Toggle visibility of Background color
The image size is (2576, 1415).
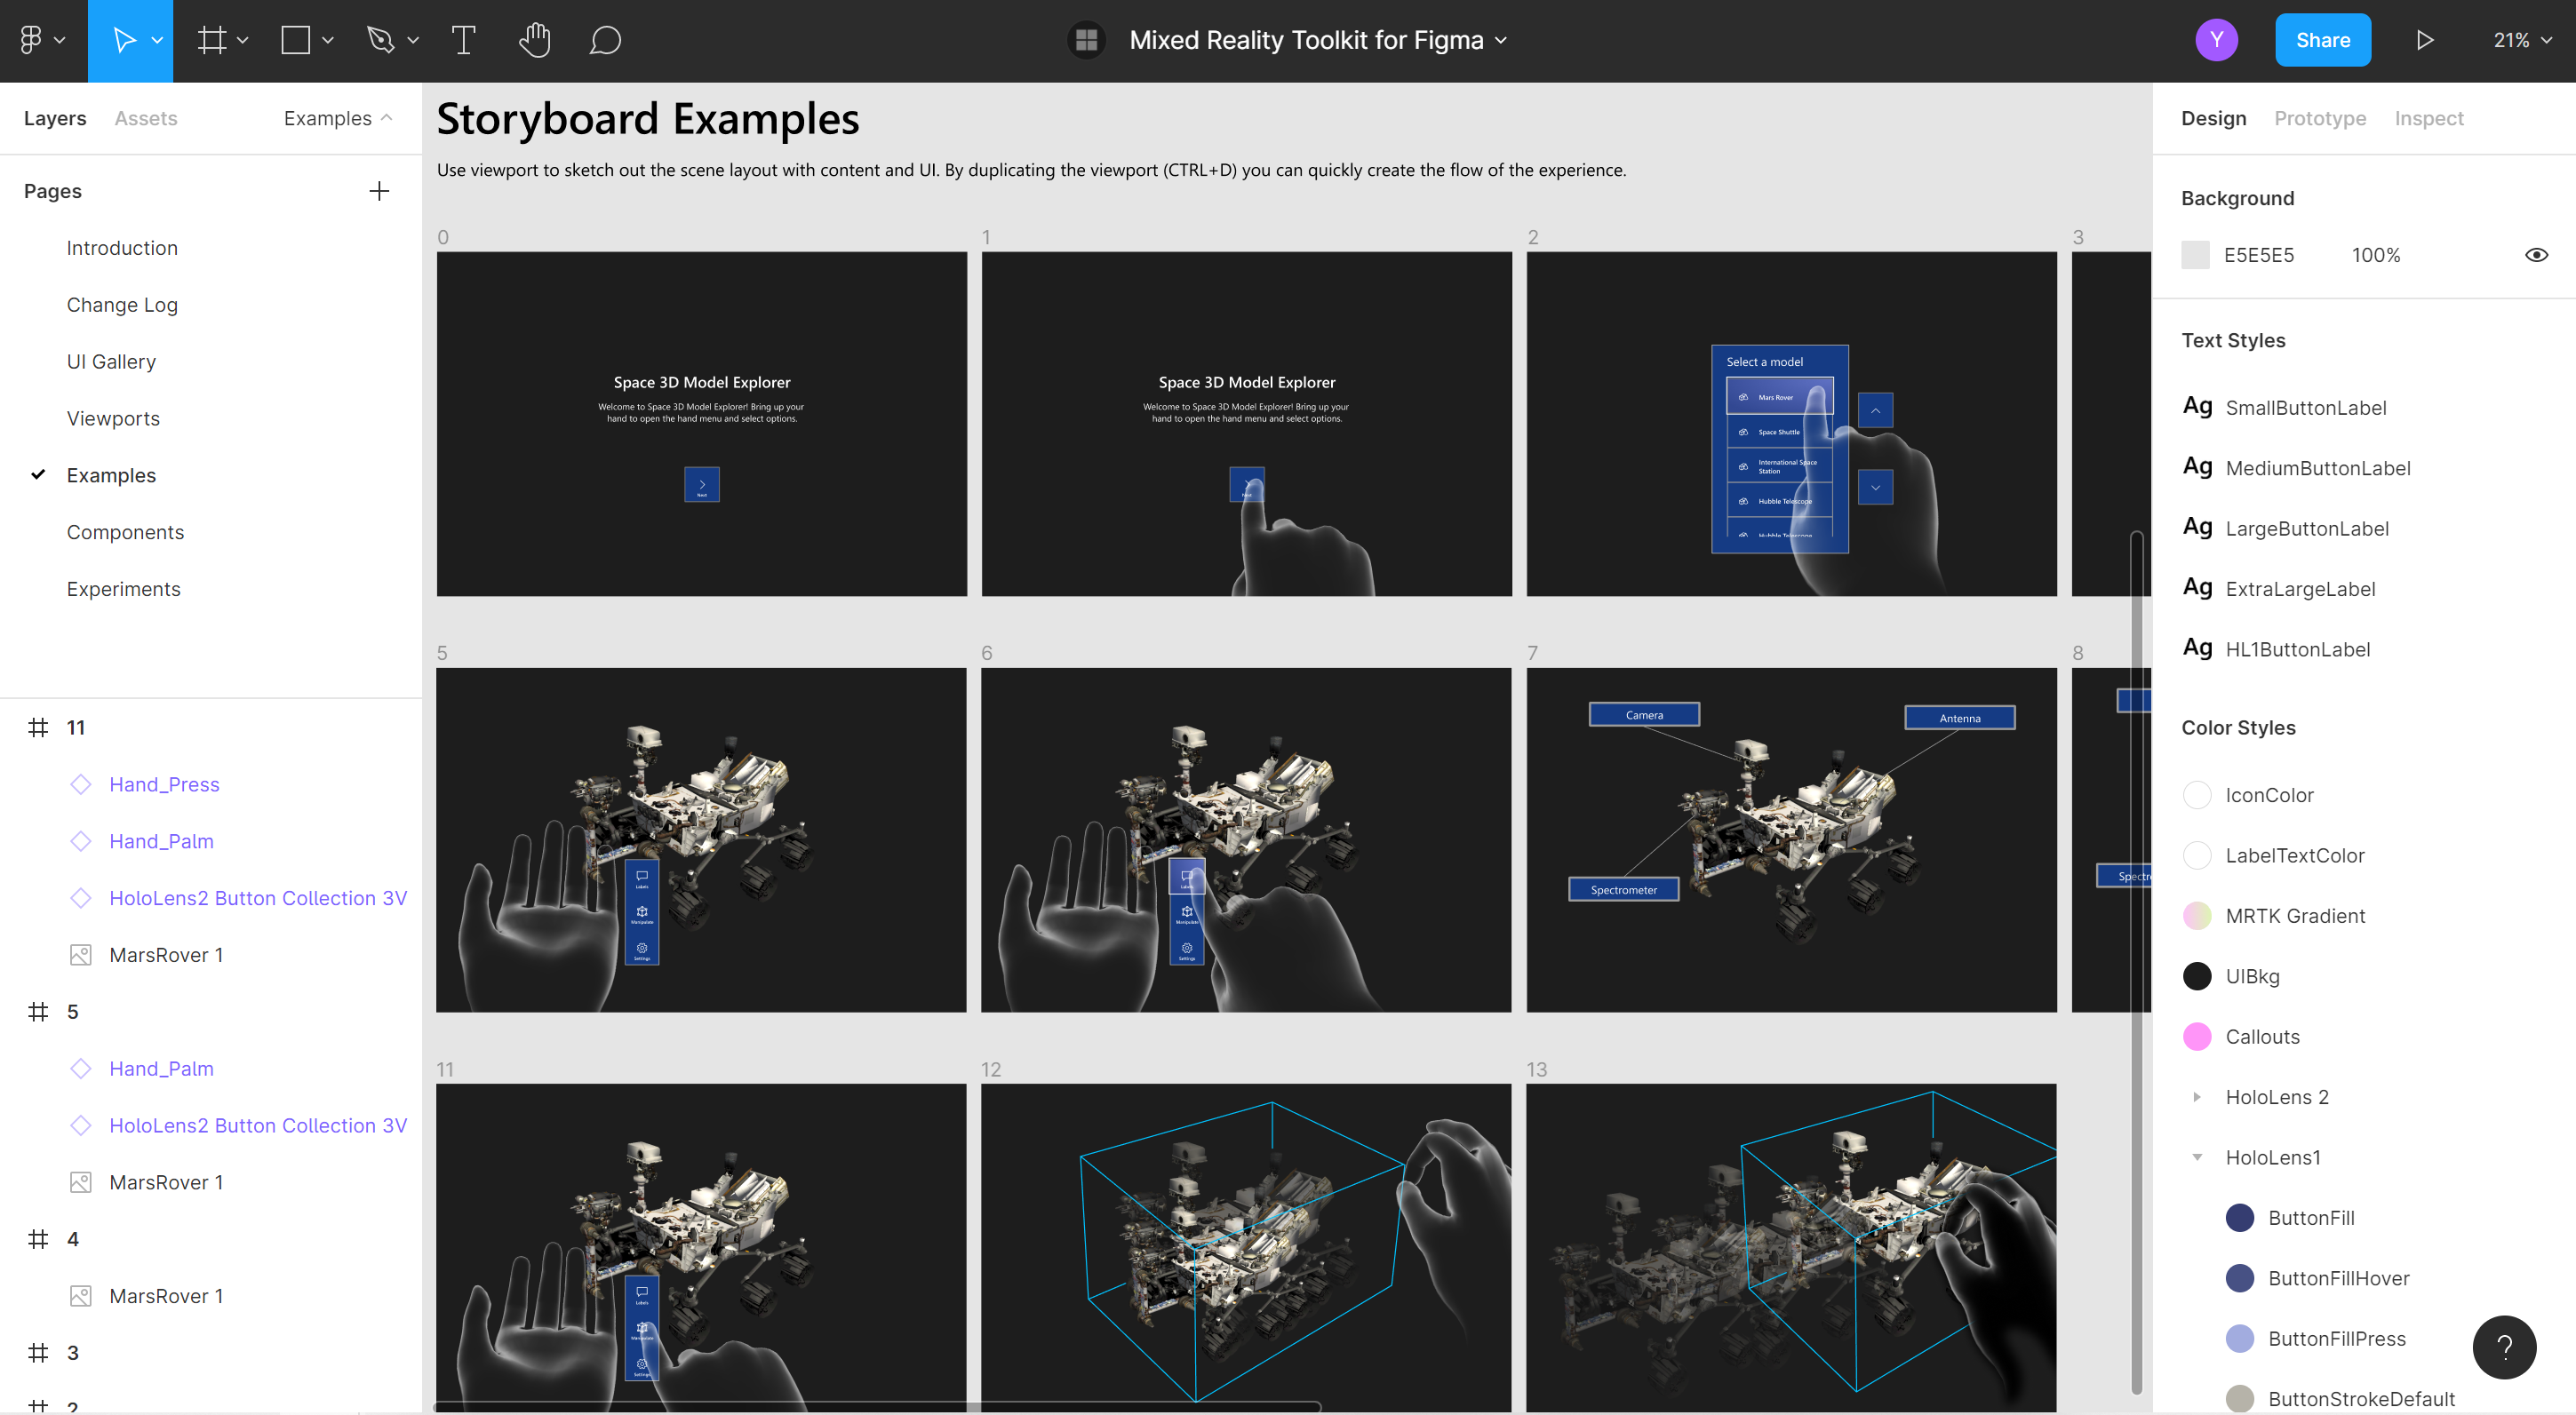coord(2536,254)
